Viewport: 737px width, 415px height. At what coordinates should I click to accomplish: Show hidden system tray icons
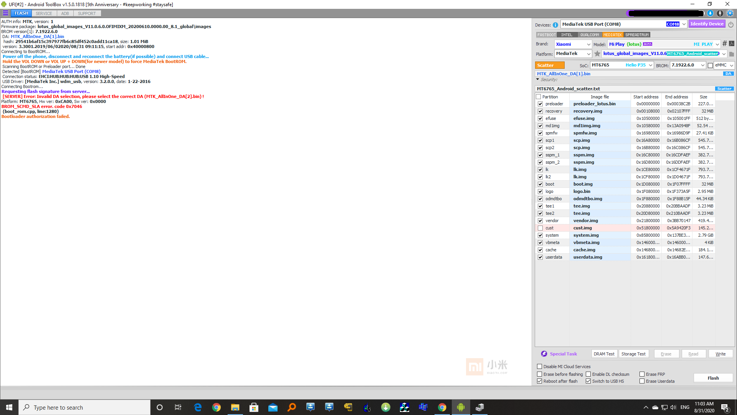click(x=646, y=407)
